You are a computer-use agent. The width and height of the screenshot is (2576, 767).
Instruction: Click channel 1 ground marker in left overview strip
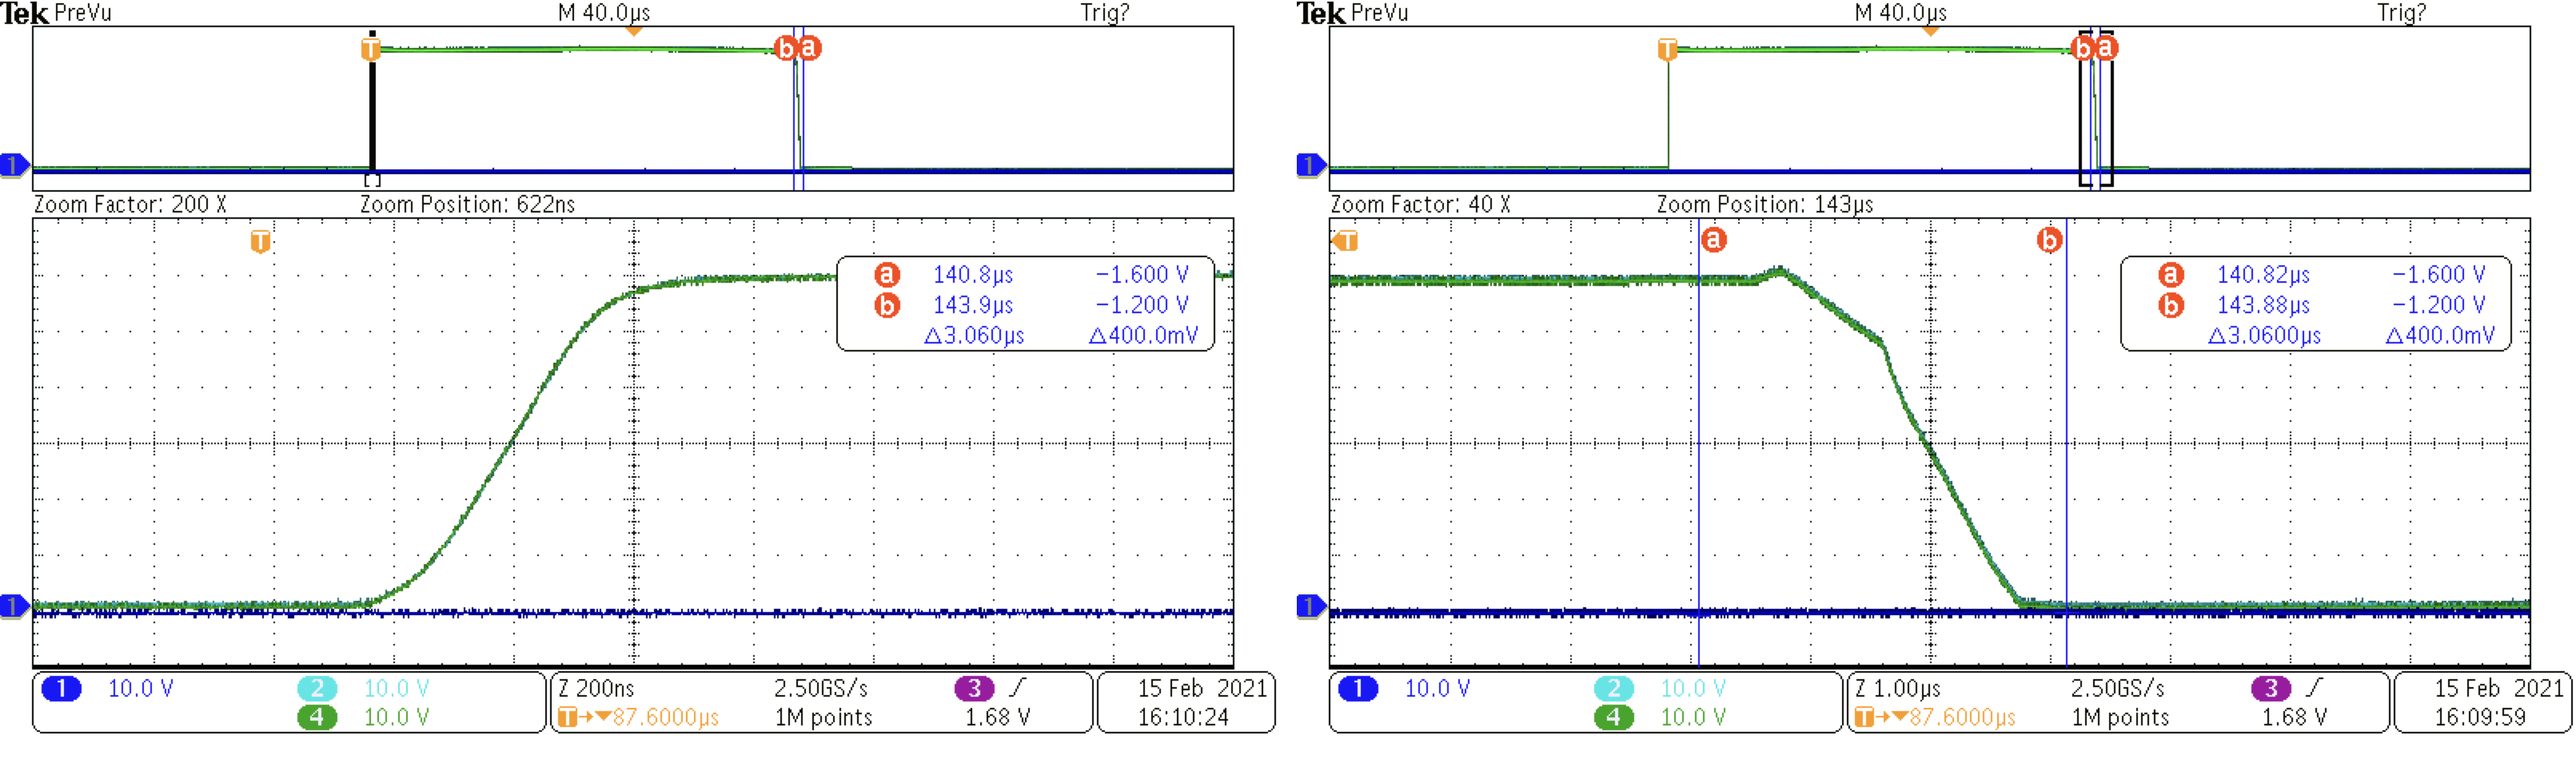click(14, 165)
